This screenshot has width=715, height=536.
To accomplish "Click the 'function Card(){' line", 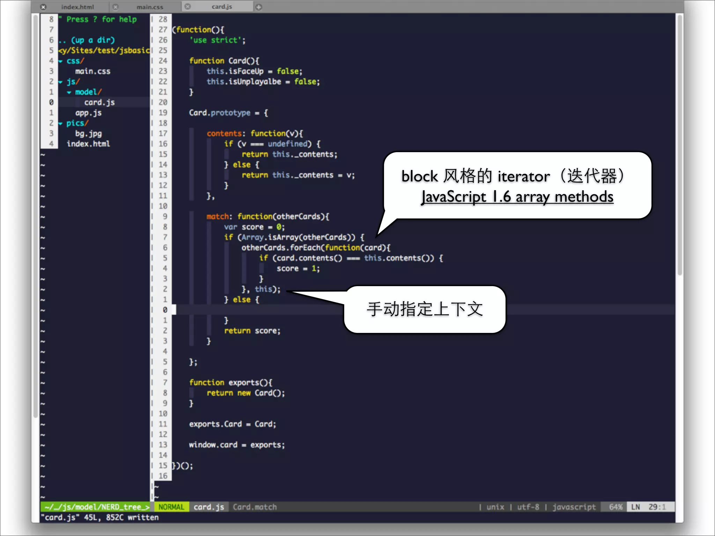I will coord(224,61).
